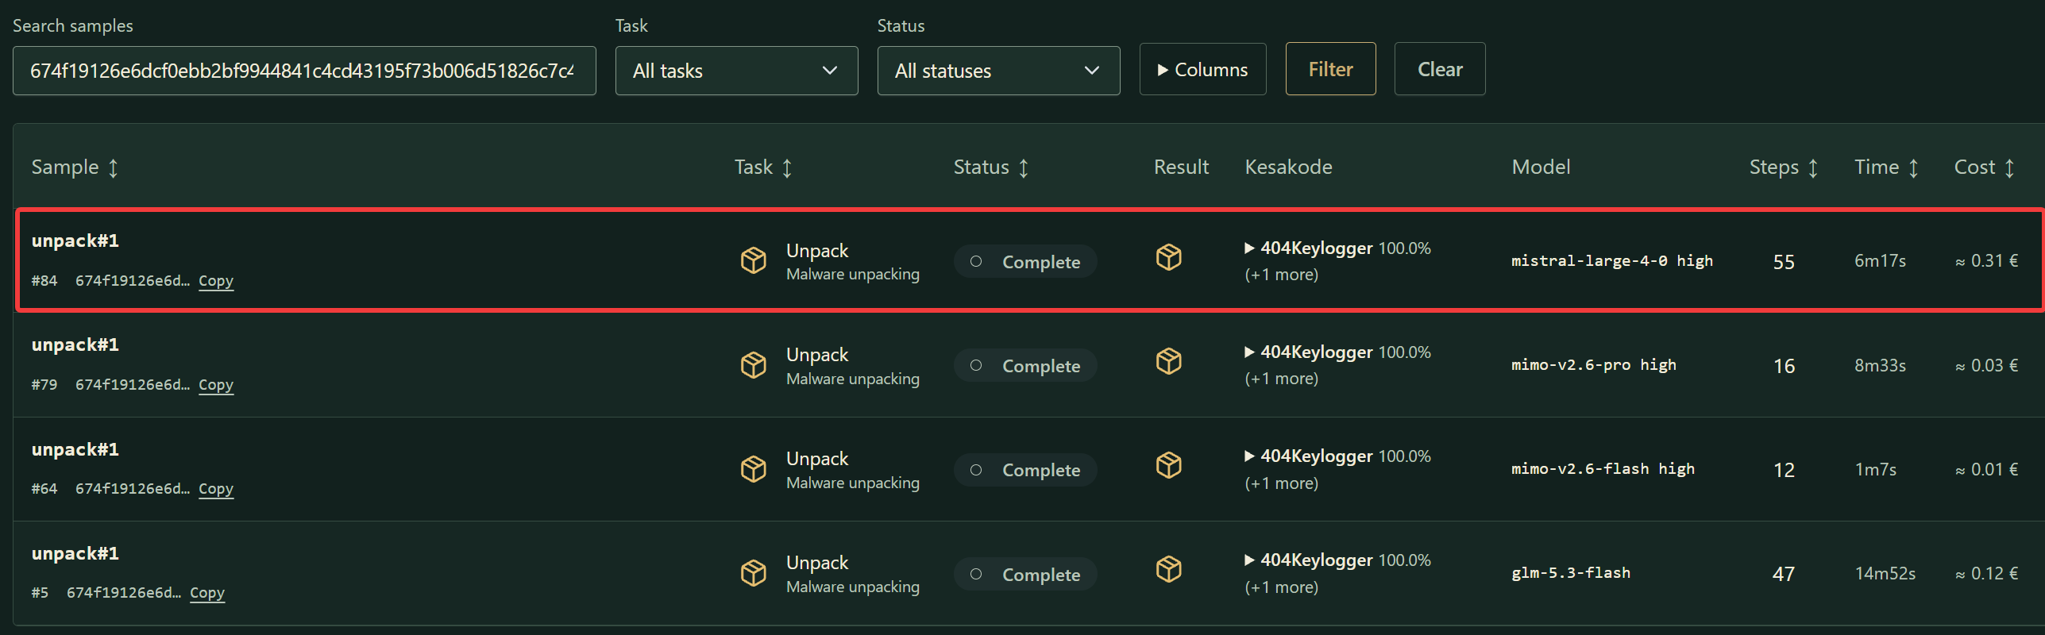Expand the Columns disclosure
The image size is (2045, 635).
(1202, 69)
